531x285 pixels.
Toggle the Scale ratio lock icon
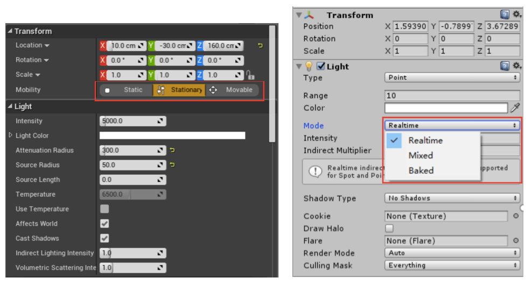pos(250,75)
